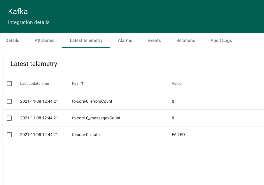264x185 pixels.
Task: Check the tb-core-0_errorsCount row checkbox
Action: click(x=9, y=101)
